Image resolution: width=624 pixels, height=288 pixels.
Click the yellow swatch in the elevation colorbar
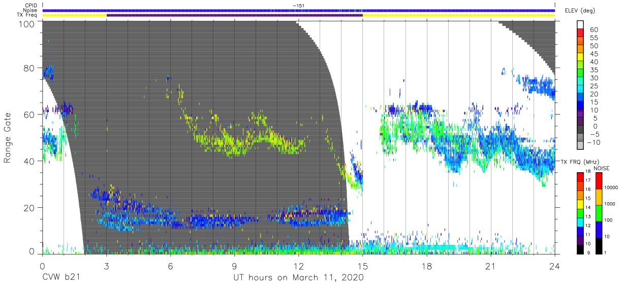581,57
